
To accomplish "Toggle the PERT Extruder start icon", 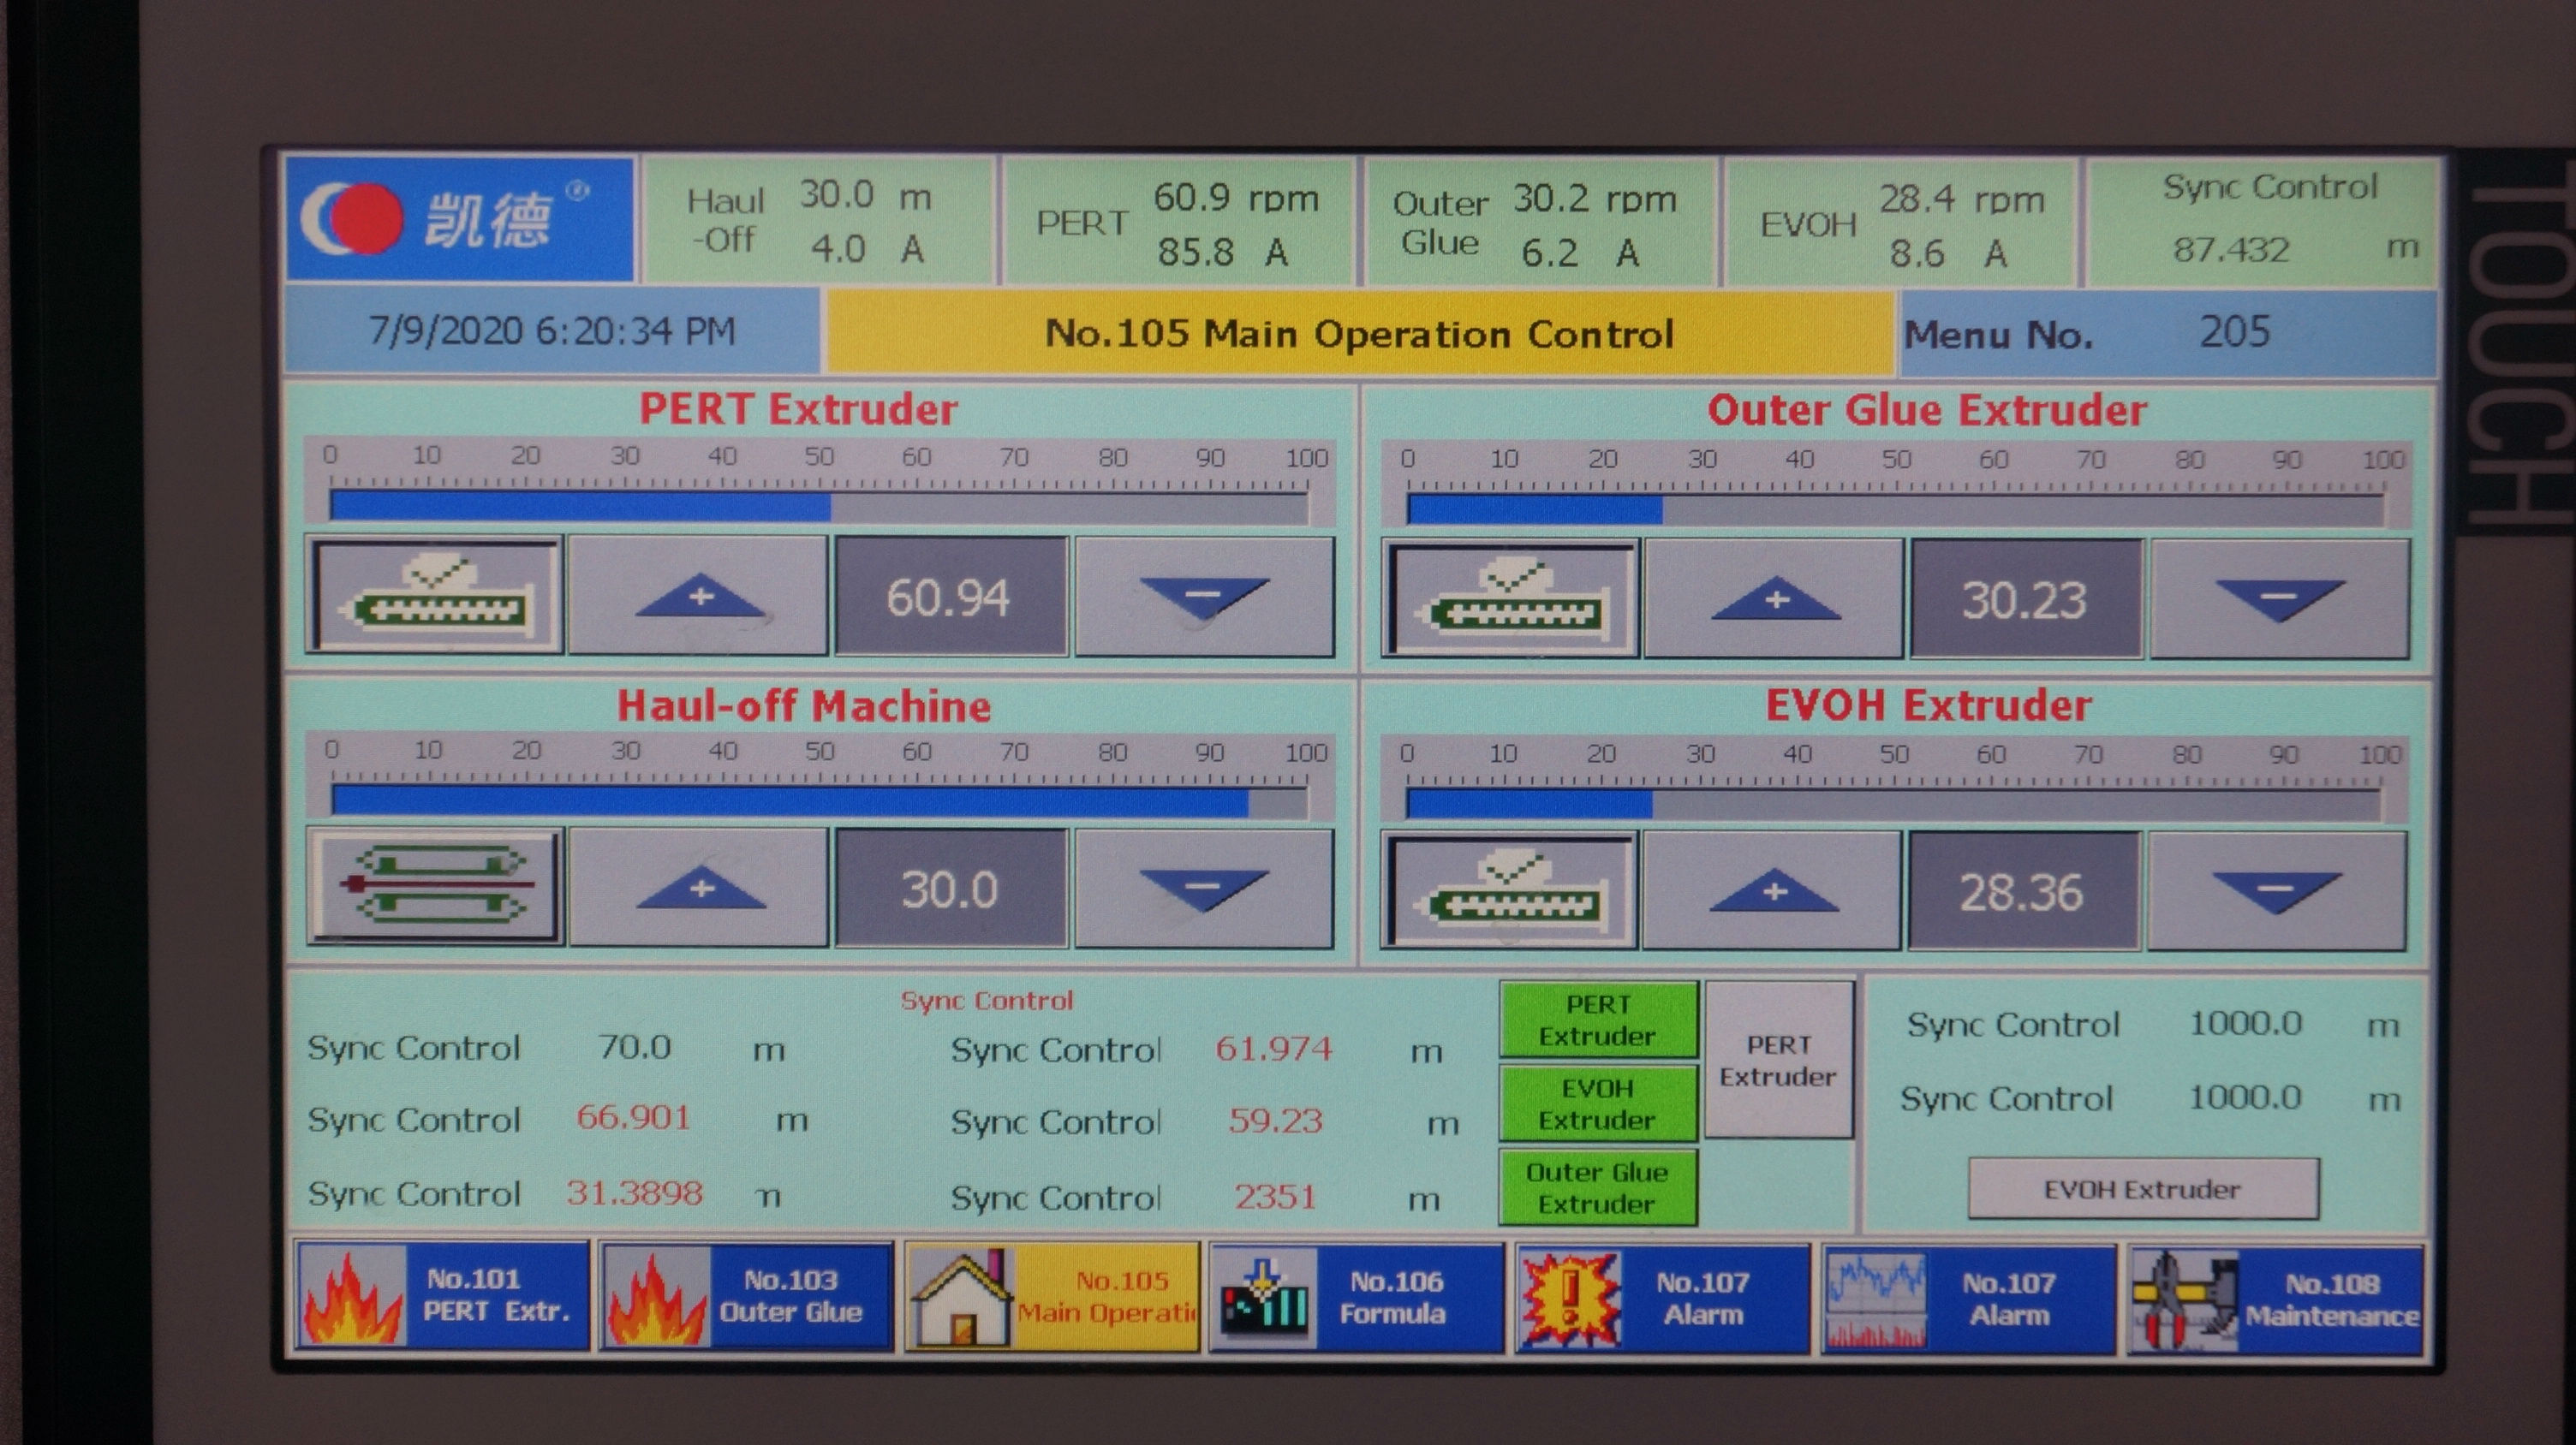I will [435, 596].
